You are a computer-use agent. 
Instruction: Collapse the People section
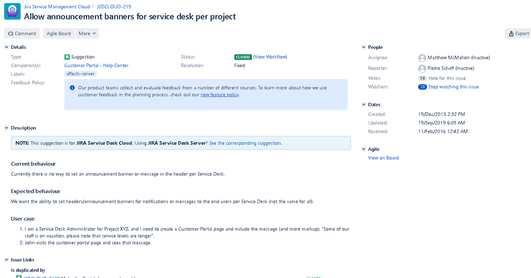[364, 47]
